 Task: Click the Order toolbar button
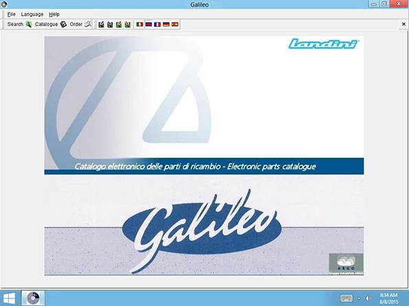tap(80, 24)
